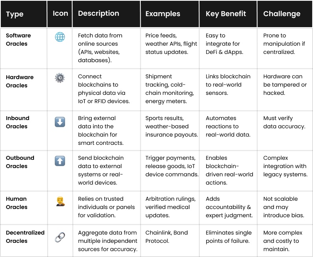Select the Decentralized Oracles row label
Viewport: 313px width, 257px height.
pyautogui.click(x=25, y=237)
